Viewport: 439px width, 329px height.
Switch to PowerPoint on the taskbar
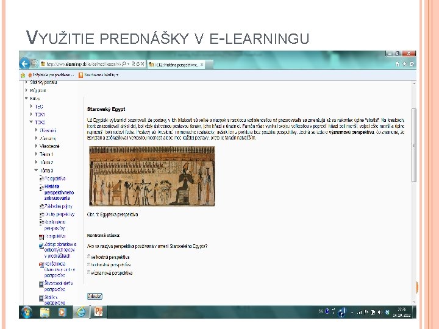[x=98, y=312]
